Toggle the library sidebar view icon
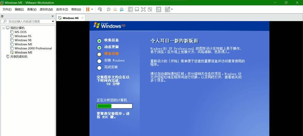303x136 pixels. tap(131, 9)
